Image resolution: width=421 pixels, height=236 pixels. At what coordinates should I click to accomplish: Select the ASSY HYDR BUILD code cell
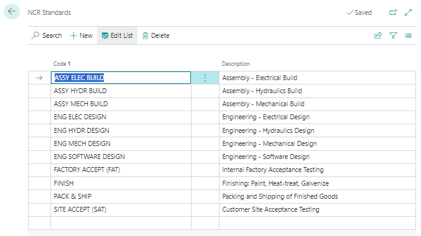point(121,91)
